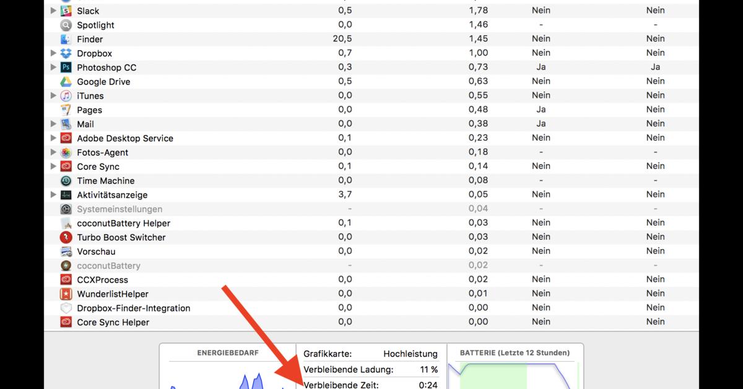
Task: Click the Verbleibende Ladung 11 % value
Action: (x=428, y=370)
